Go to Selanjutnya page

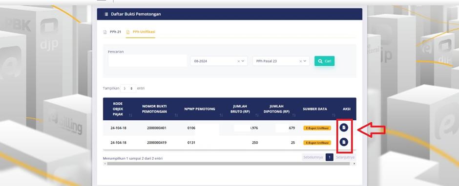345,157
